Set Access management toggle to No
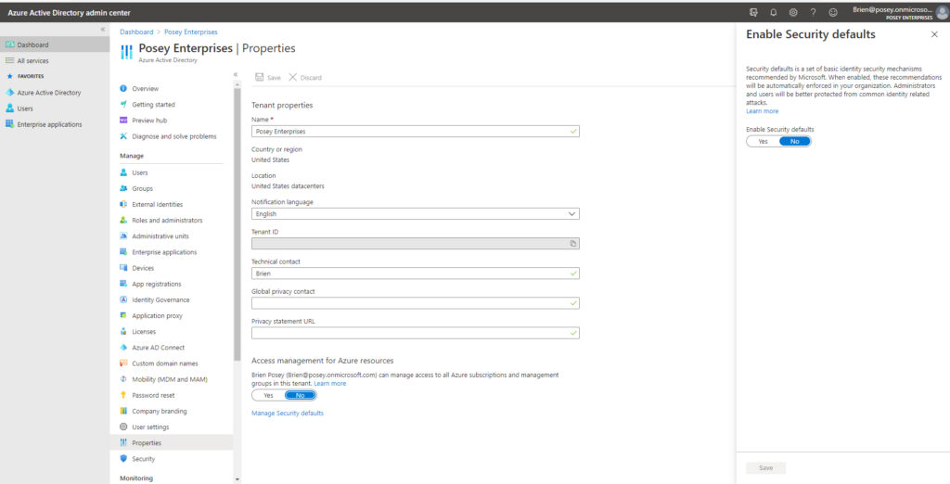The width and height of the screenshot is (950, 484). (x=301, y=396)
